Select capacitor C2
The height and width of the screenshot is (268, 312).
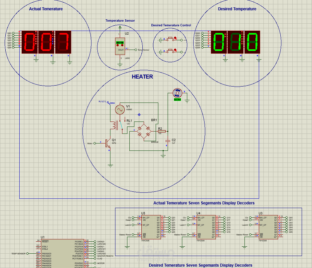click(x=168, y=141)
